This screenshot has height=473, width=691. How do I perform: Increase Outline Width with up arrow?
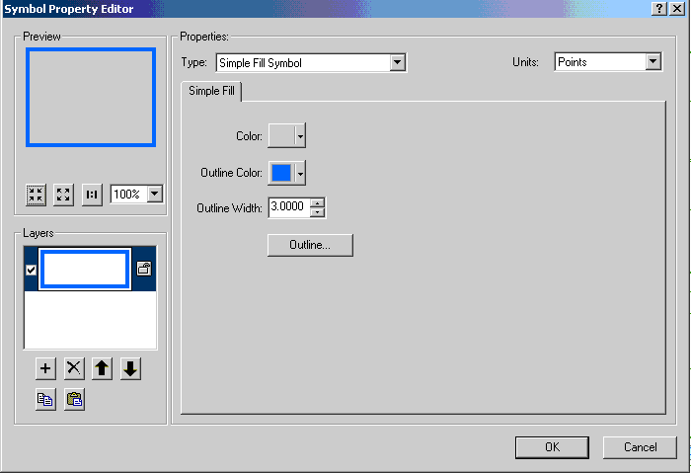[x=317, y=202]
